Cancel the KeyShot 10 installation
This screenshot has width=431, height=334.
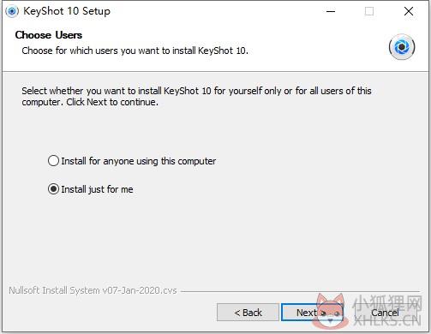point(385,313)
